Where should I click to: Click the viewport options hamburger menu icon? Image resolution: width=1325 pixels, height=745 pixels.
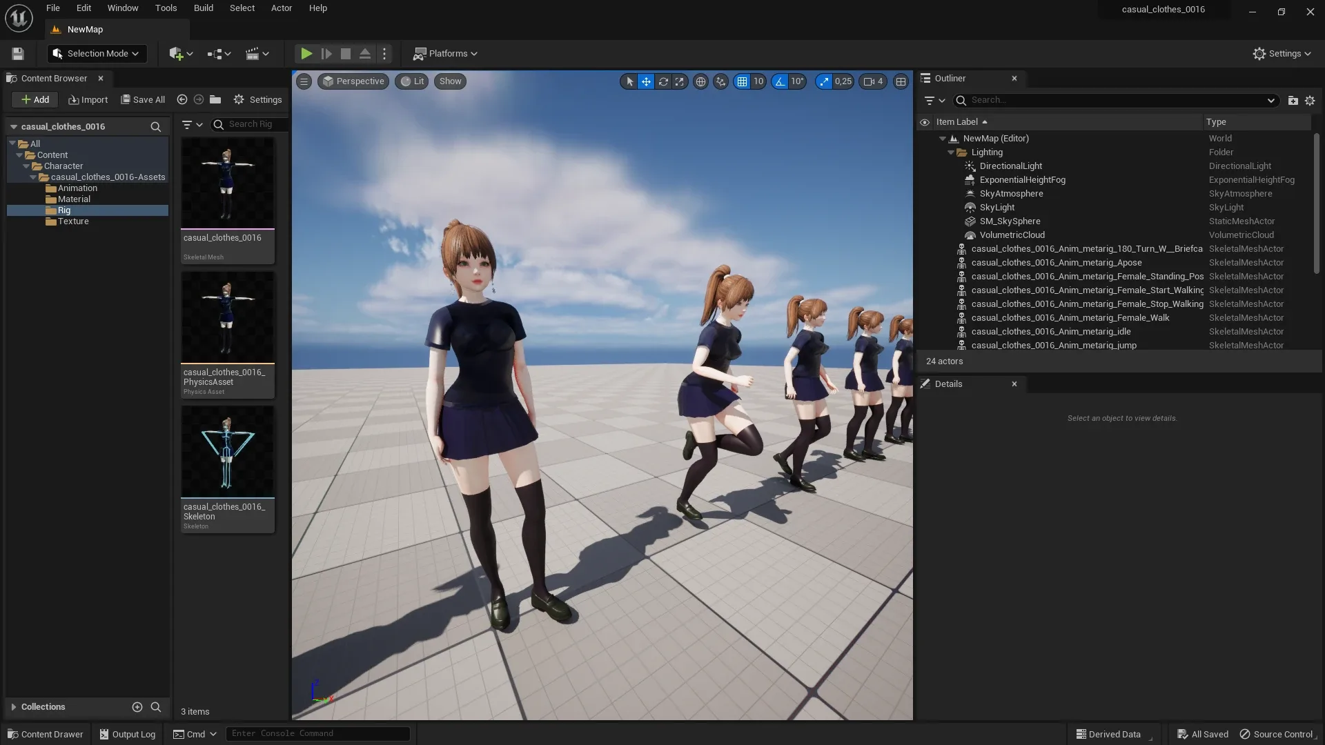click(304, 81)
